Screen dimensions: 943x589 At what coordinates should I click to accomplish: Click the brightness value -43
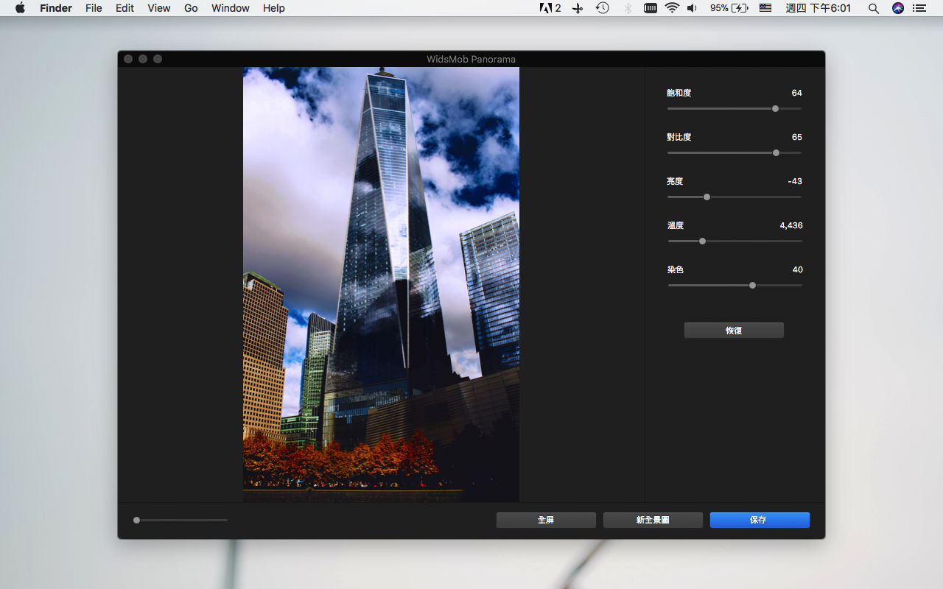pos(795,181)
